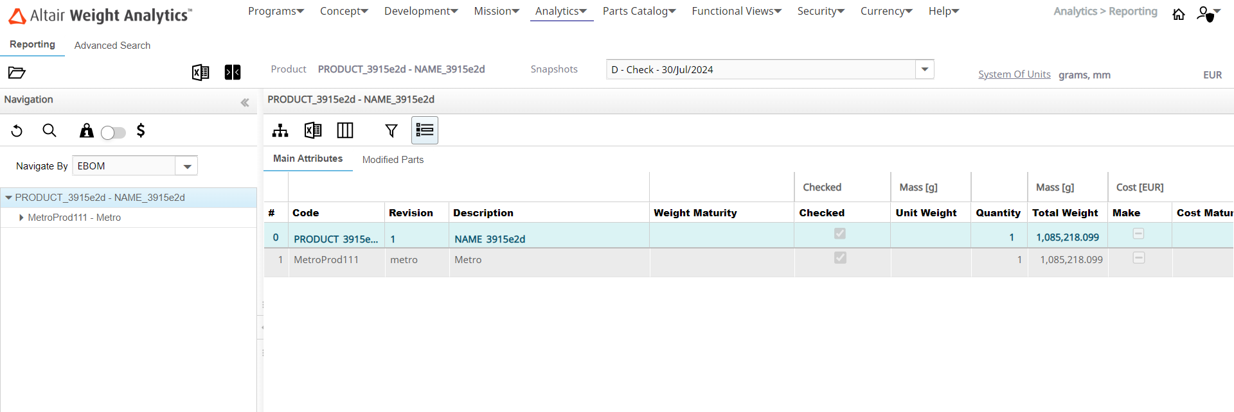Click the System Of Units link

(1014, 74)
